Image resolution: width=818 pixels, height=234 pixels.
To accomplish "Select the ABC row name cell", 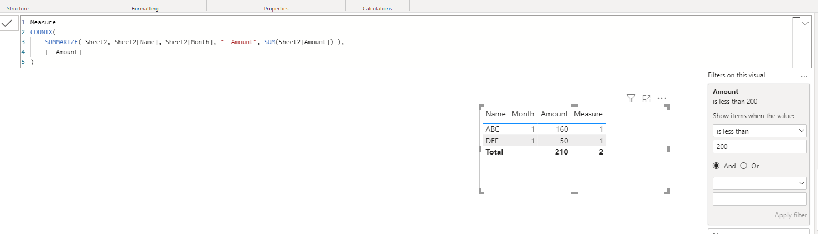I will click(x=493, y=130).
